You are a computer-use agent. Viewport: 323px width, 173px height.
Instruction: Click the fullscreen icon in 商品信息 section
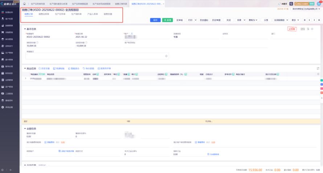click(x=318, y=68)
